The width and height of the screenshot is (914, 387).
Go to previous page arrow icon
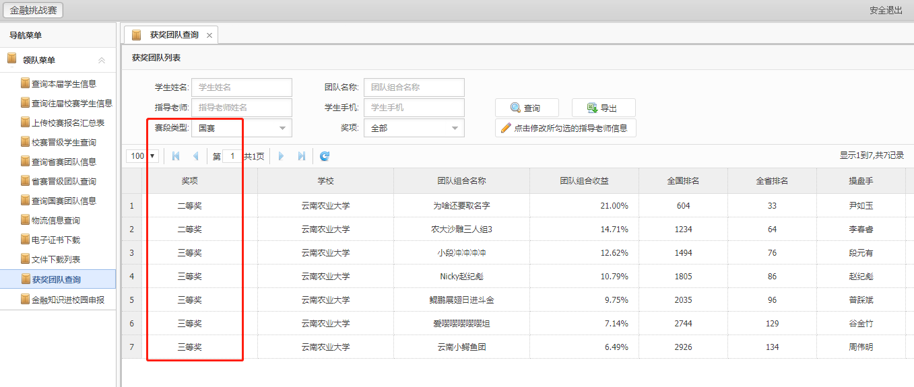tap(195, 156)
